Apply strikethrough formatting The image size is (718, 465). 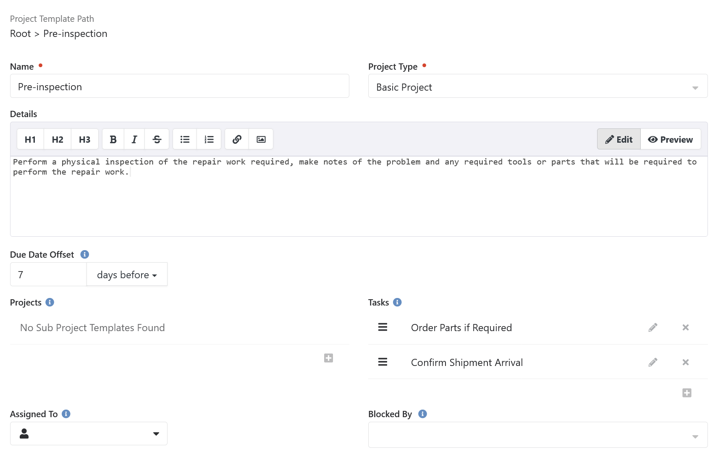[157, 139]
